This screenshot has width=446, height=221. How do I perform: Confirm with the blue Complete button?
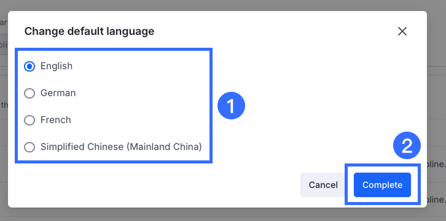click(382, 185)
